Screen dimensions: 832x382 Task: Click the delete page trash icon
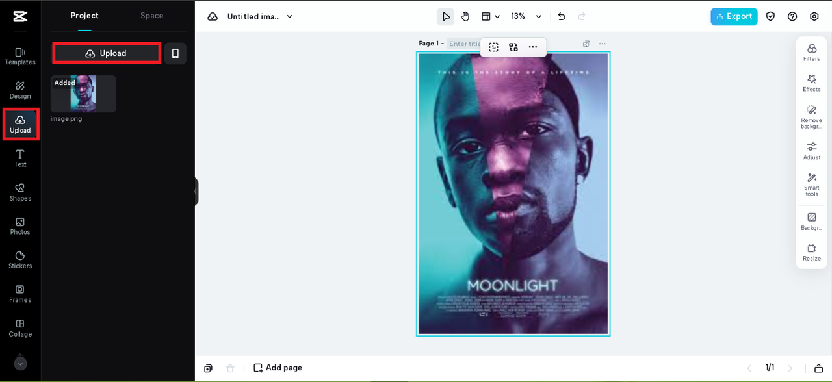coord(230,368)
